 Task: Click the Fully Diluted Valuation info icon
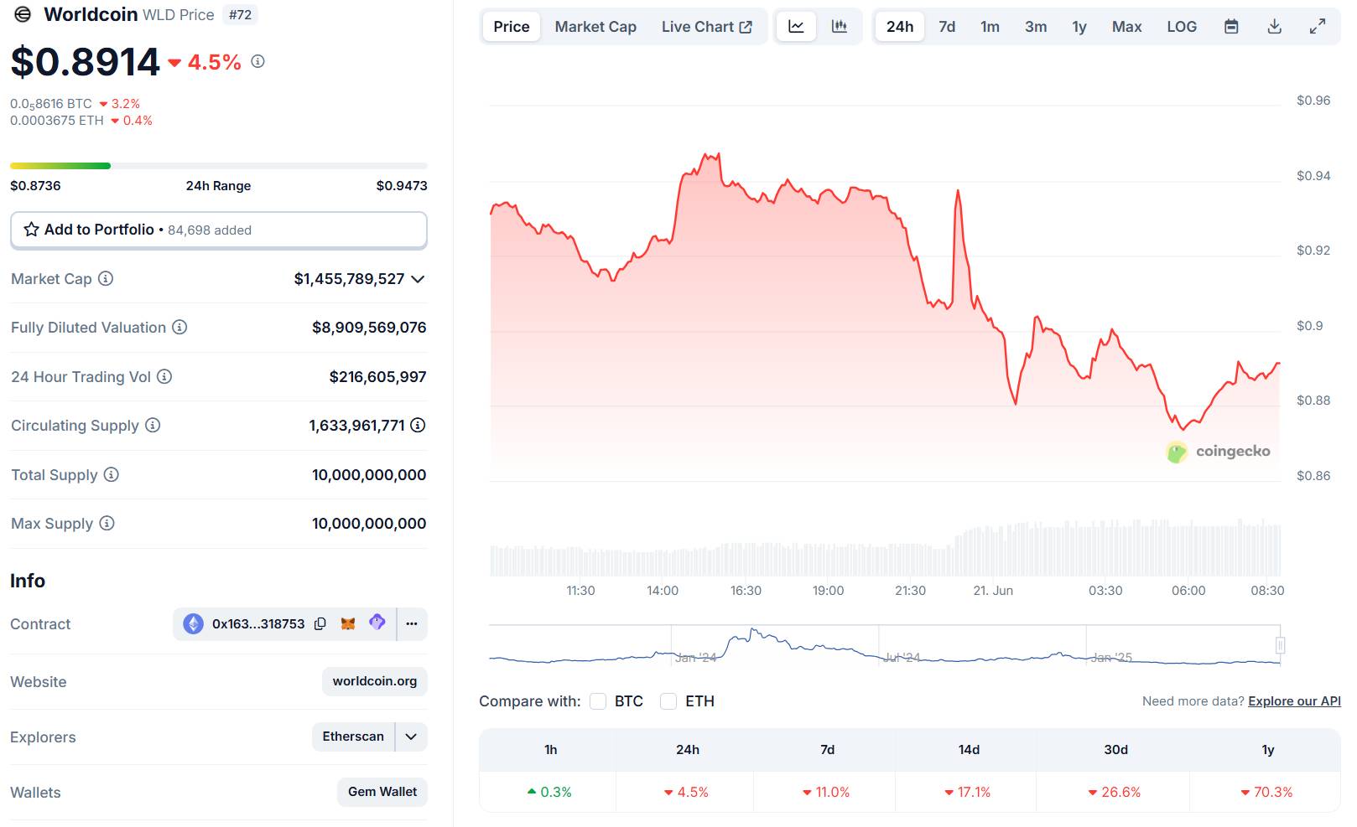179,327
